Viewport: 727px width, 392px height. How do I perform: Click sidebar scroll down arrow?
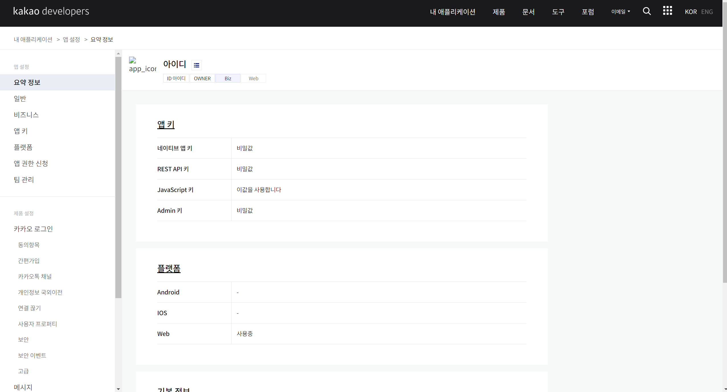tap(118, 389)
